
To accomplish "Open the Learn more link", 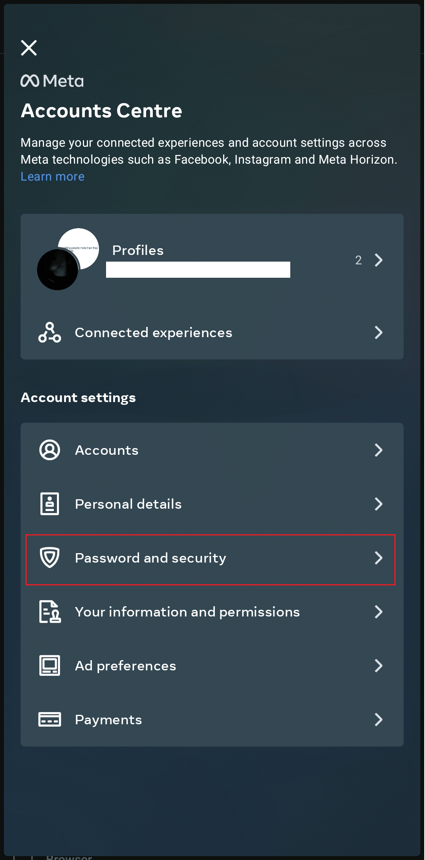I will tap(53, 177).
